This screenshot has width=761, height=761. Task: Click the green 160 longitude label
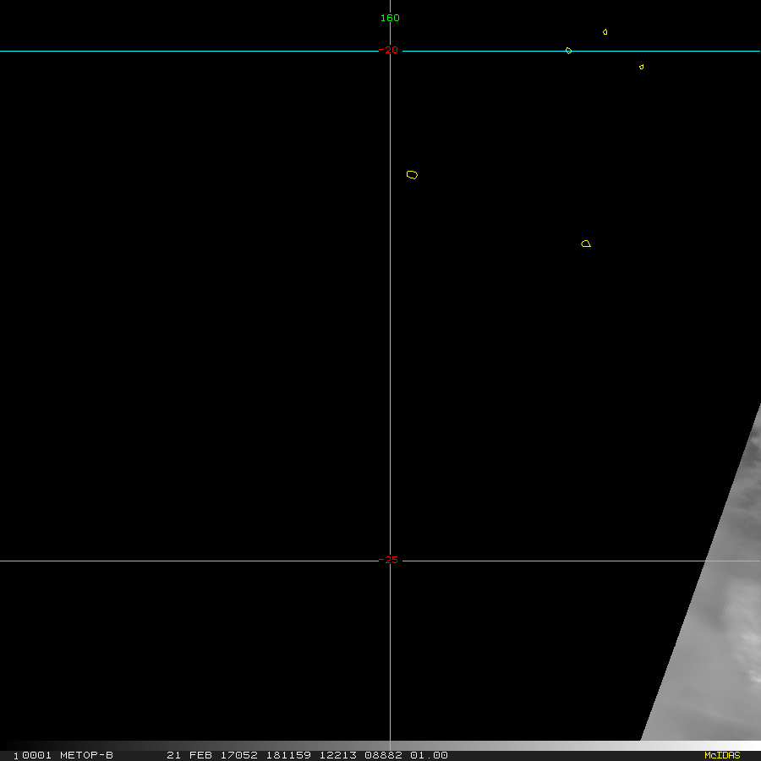tap(390, 18)
